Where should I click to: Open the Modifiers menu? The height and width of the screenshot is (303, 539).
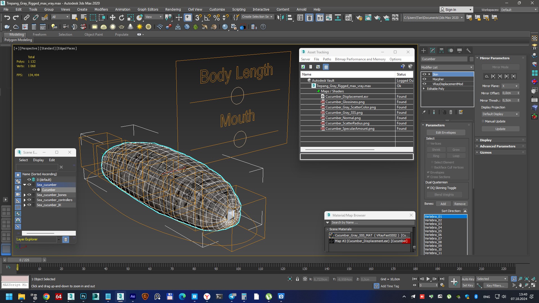point(101,10)
